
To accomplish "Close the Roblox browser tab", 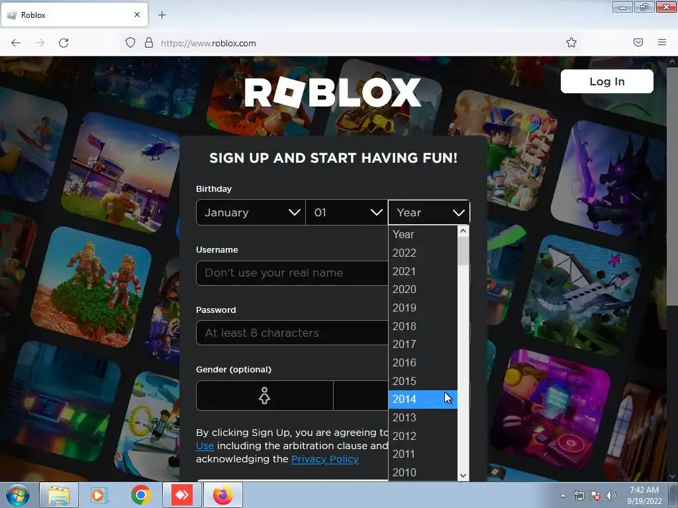I will 137,15.
